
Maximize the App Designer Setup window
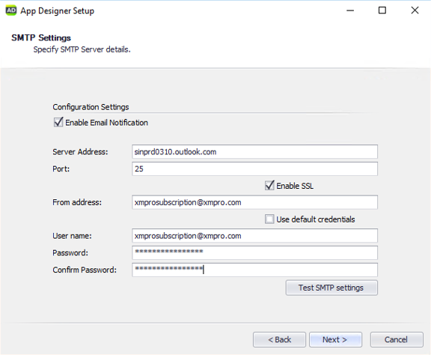pyautogui.click(x=382, y=10)
